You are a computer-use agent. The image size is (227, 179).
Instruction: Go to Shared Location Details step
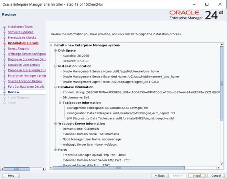25,81
